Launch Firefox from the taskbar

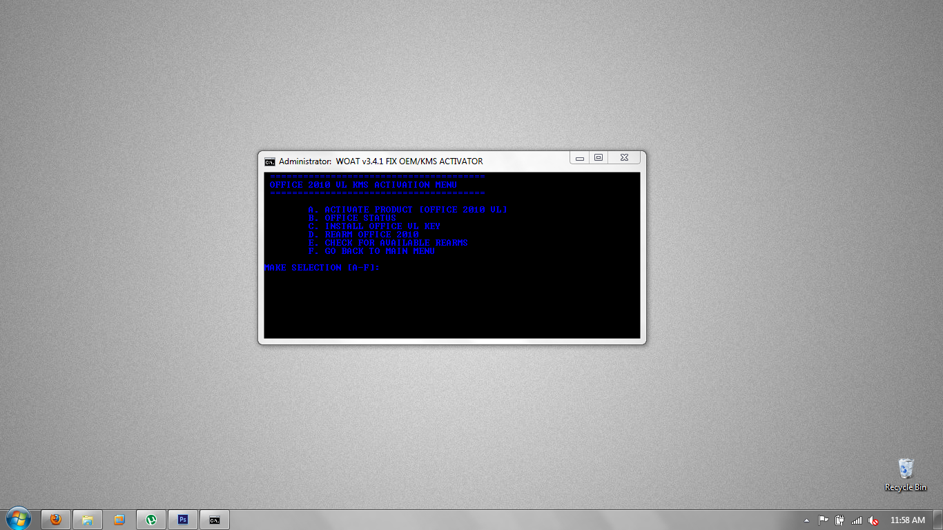(56, 520)
